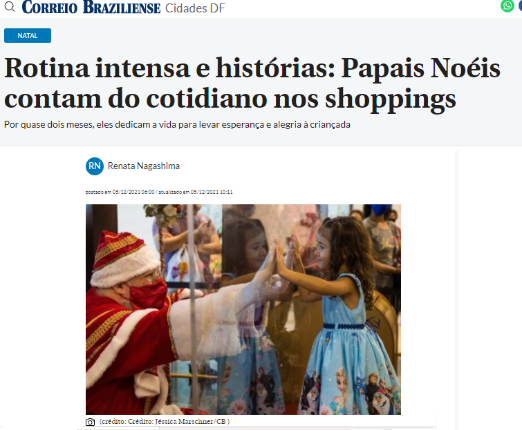The image size is (522, 430).
Task: Click the RN author avatar circle
Action: (95, 166)
